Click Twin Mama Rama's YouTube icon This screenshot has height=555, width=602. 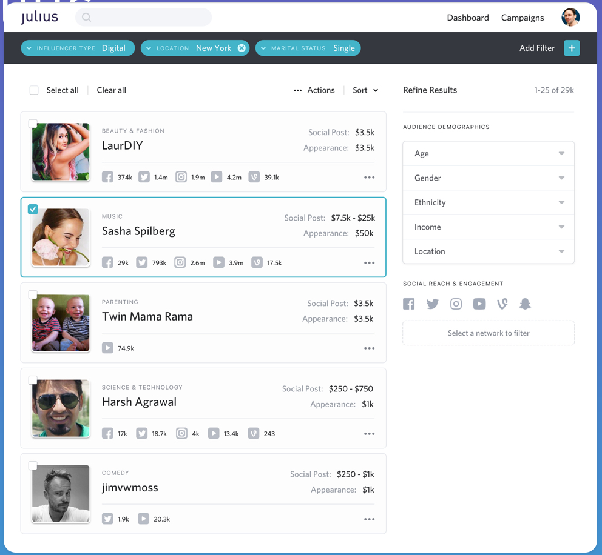pyautogui.click(x=107, y=348)
